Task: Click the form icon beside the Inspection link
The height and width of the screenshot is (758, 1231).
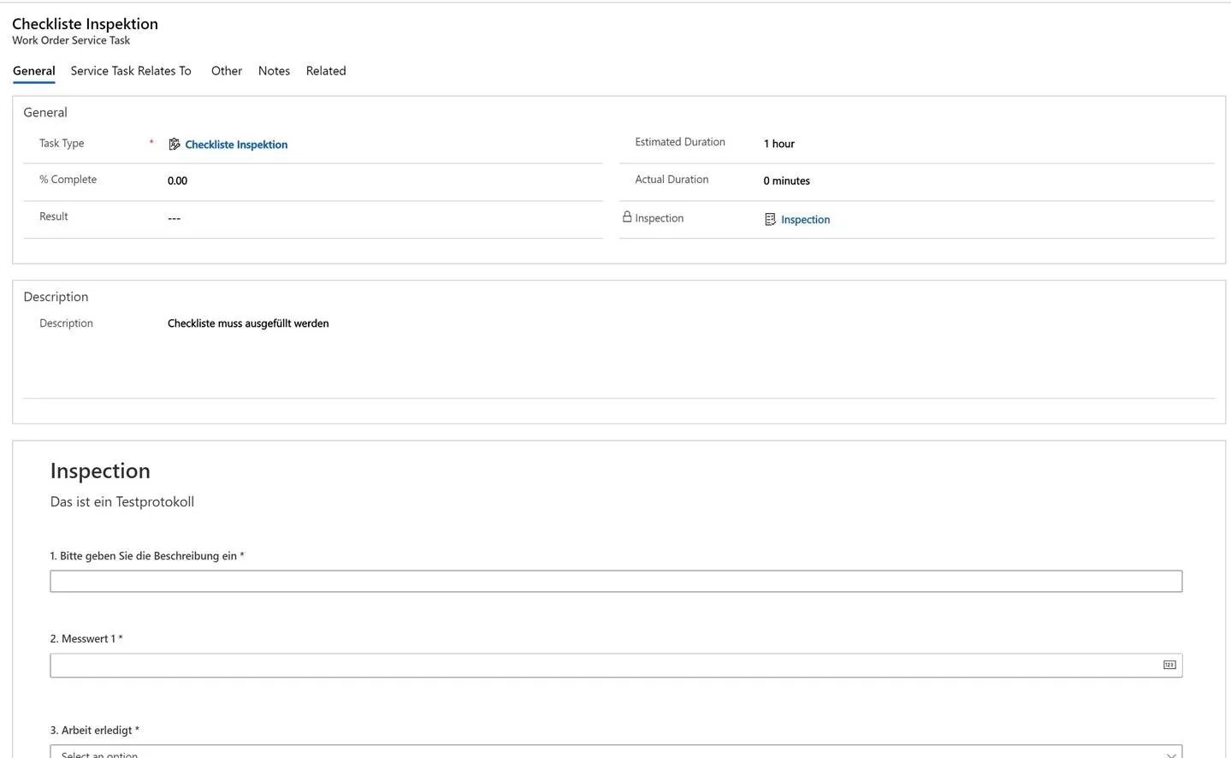Action: [770, 220]
